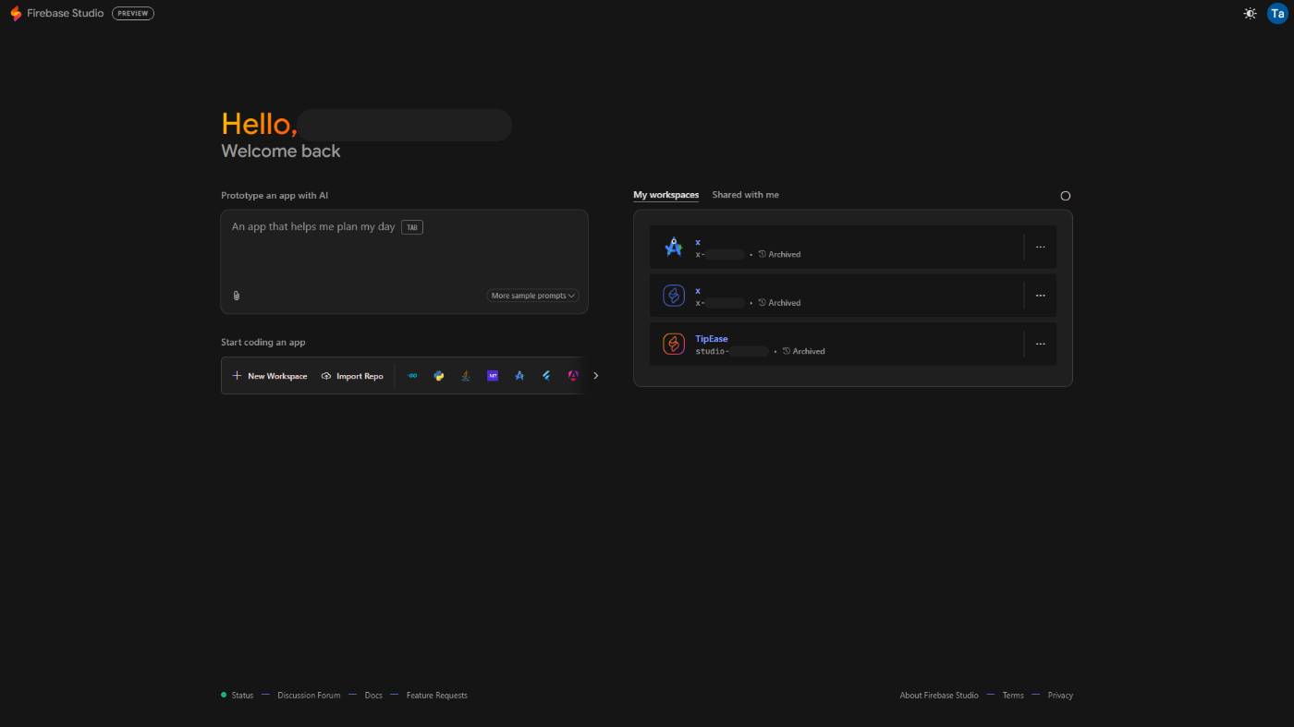This screenshot has width=1294, height=727.
Task: Click Archived status of first x workspace
Action: click(779, 254)
